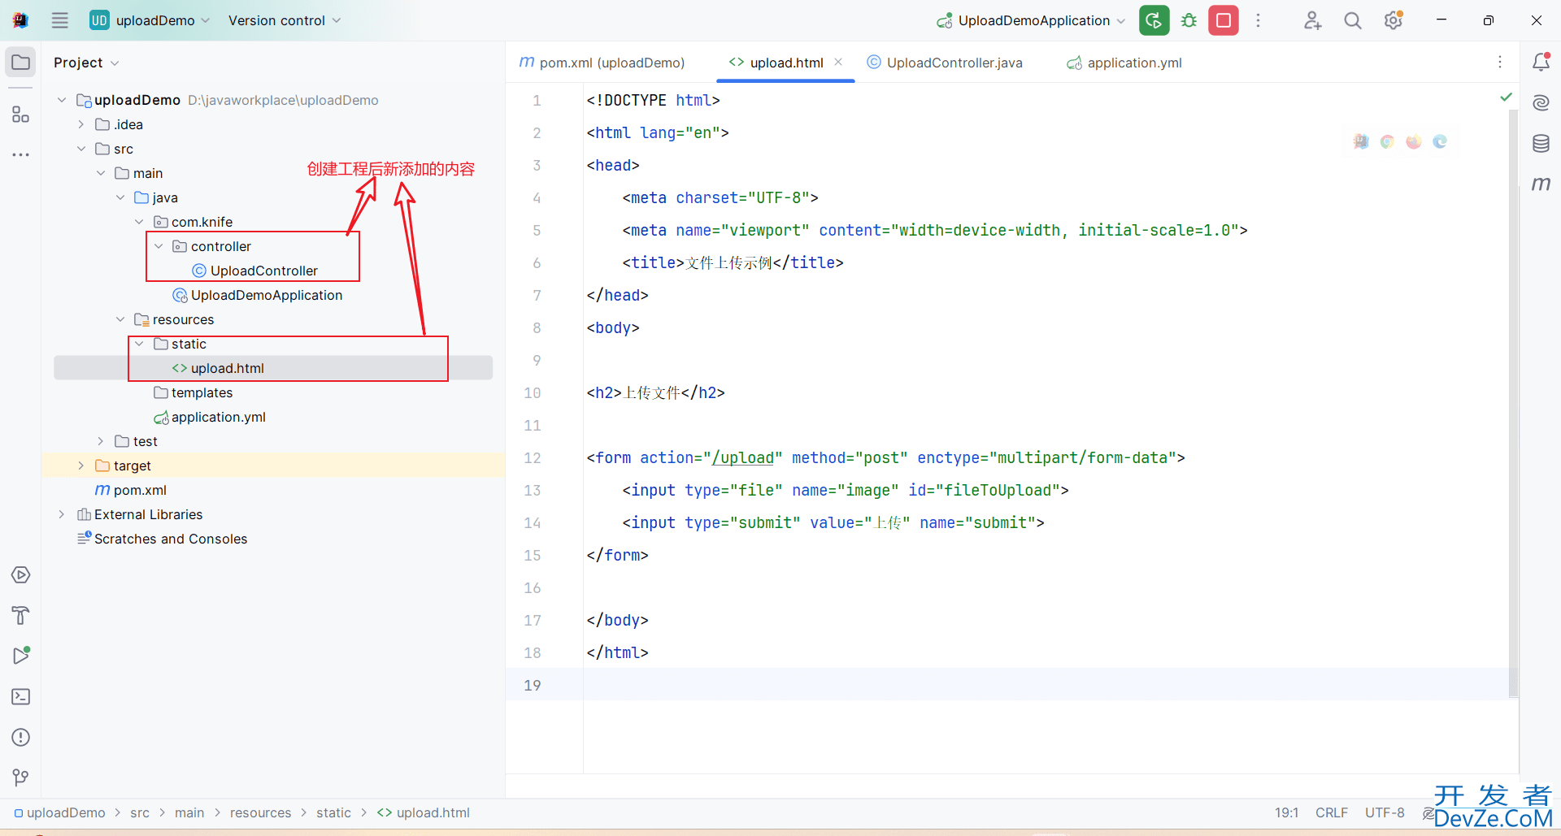The width and height of the screenshot is (1561, 836).
Task: Expand the .idea folder
Action: [81, 124]
